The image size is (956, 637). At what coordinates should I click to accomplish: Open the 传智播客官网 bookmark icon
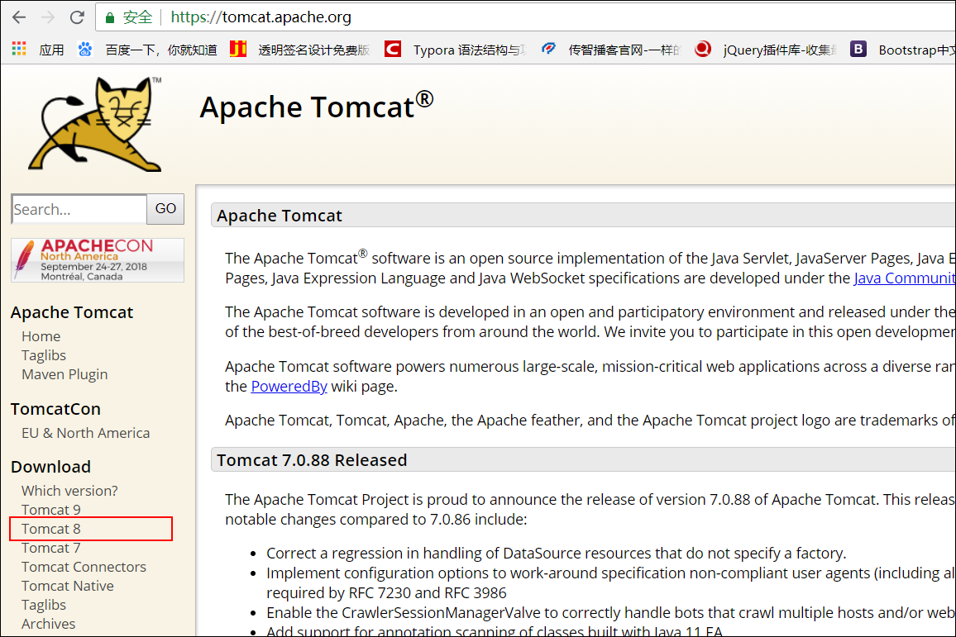[548, 49]
